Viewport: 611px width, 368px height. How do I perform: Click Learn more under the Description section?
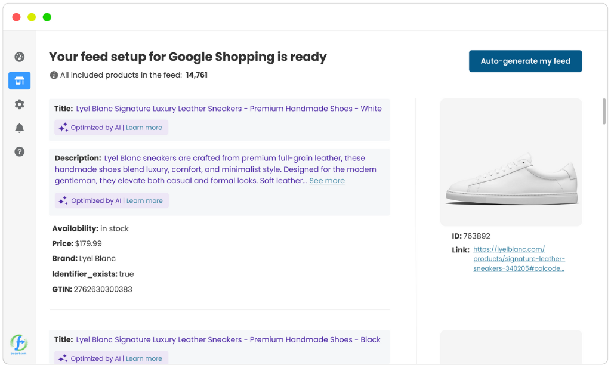pos(144,200)
